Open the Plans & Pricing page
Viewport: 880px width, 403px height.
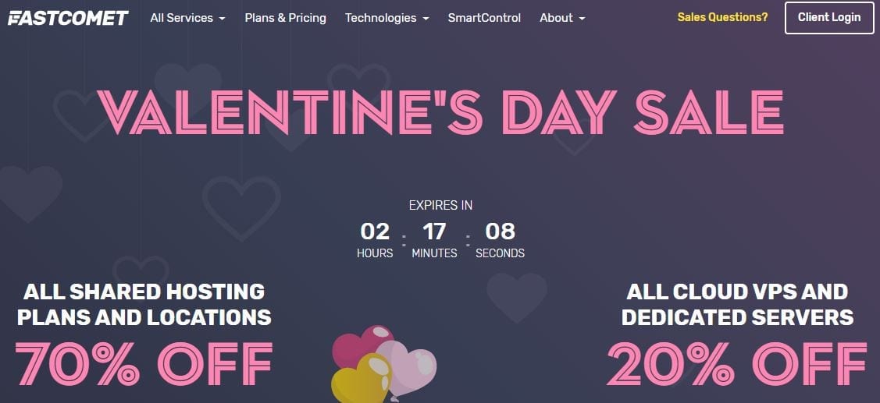pos(285,18)
